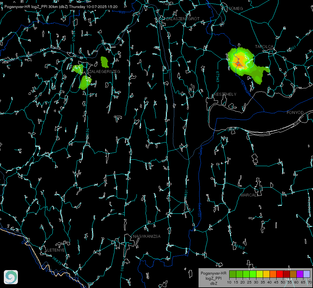Image resolution: width=313 pixels, height=288 pixels.
Task: Click the SÜMEG city label
Action: [236, 8]
